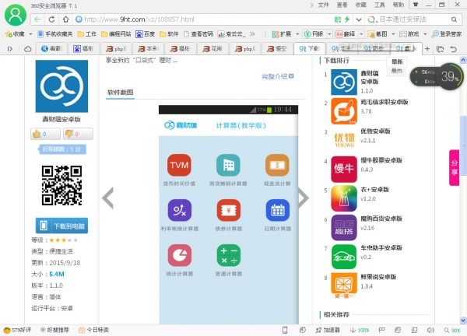Click 鑫财猫 app icon in ranking list

(x=344, y=82)
